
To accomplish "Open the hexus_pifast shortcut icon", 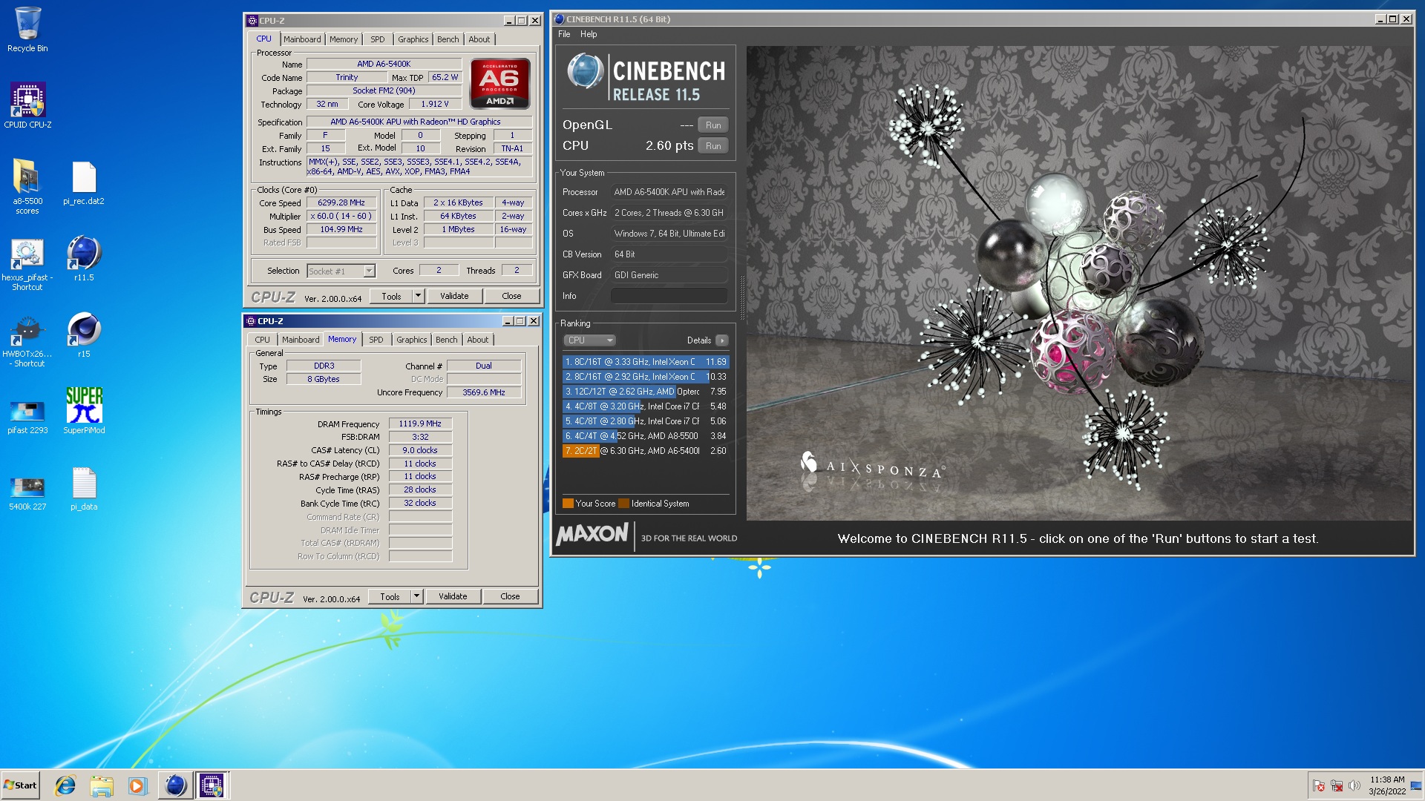I will click(27, 265).
